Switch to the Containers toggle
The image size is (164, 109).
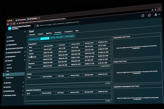[x=69, y=36]
